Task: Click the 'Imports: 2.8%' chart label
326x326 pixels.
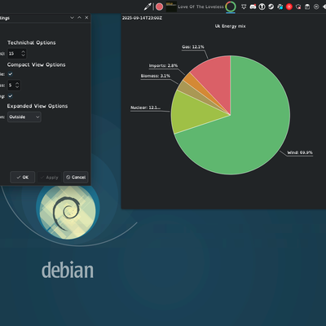Action: pos(163,65)
